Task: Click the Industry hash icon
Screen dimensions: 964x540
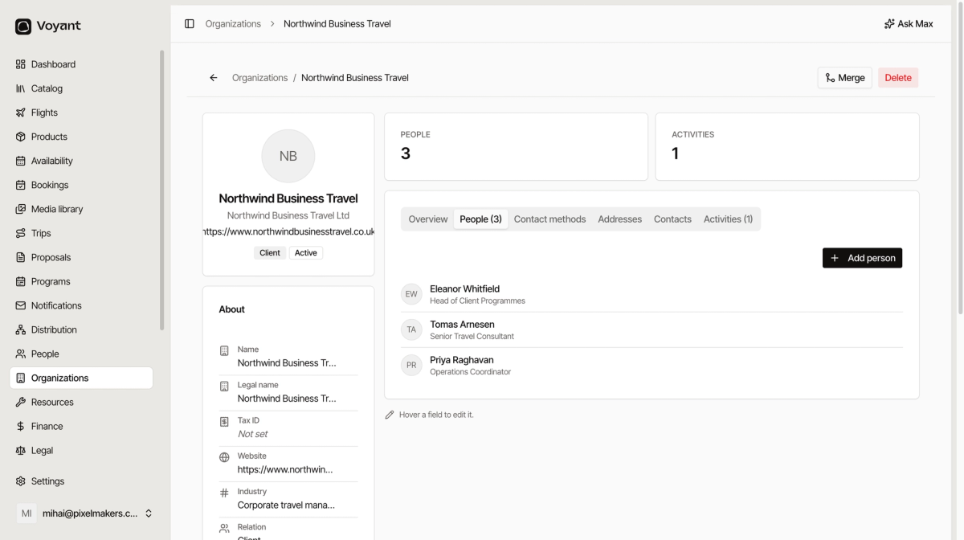Action: (224, 493)
